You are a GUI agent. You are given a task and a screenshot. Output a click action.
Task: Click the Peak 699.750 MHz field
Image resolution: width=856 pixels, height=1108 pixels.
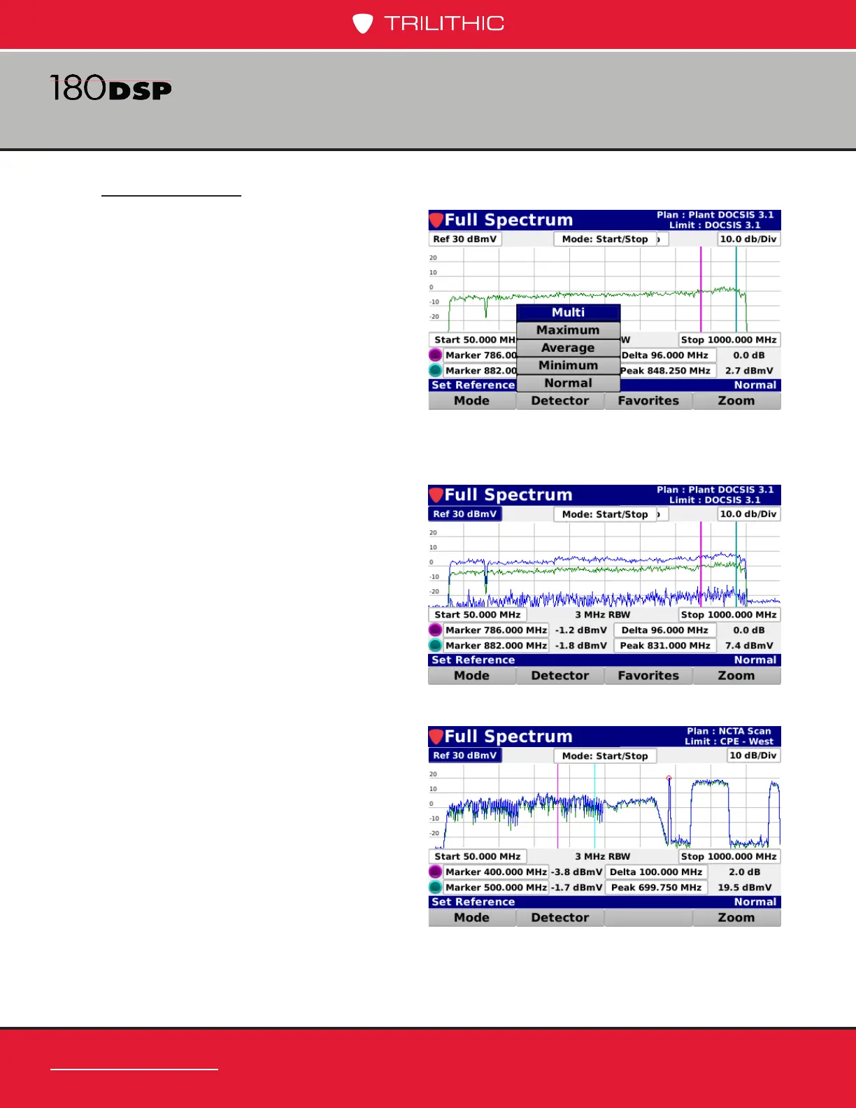point(657,888)
